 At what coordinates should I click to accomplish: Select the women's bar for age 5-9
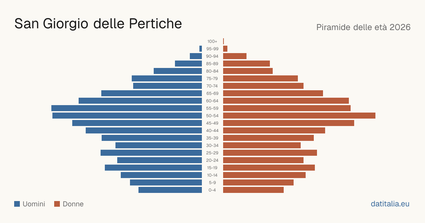(x=258, y=182)
